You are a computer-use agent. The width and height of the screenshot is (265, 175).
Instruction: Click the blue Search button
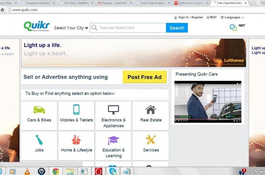[177, 28]
